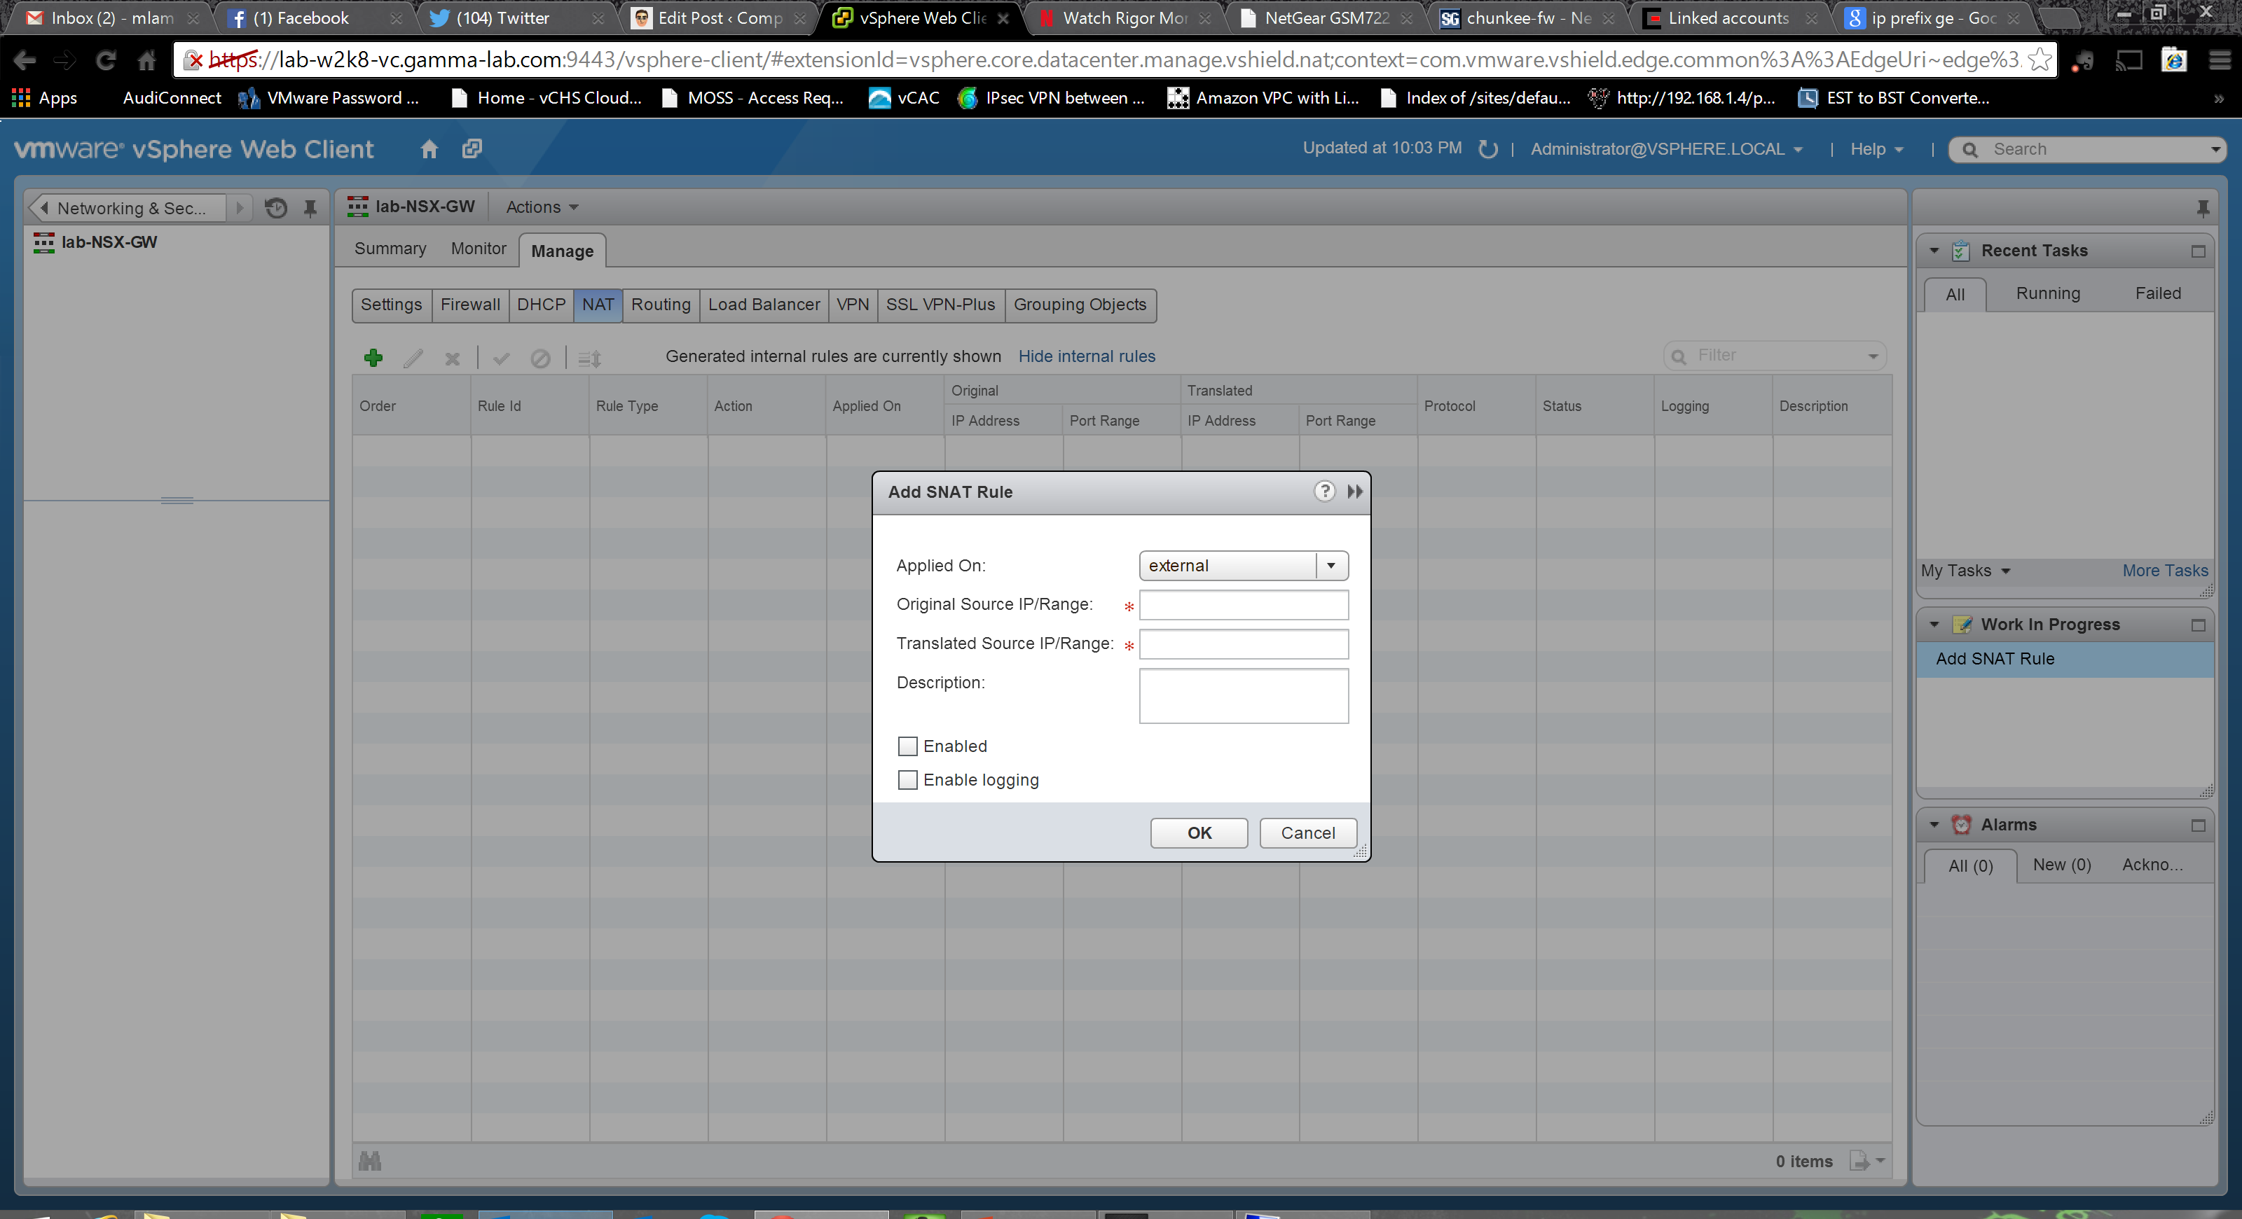
Task: Minimize dialog to Work In Progress
Action: tap(1355, 492)
